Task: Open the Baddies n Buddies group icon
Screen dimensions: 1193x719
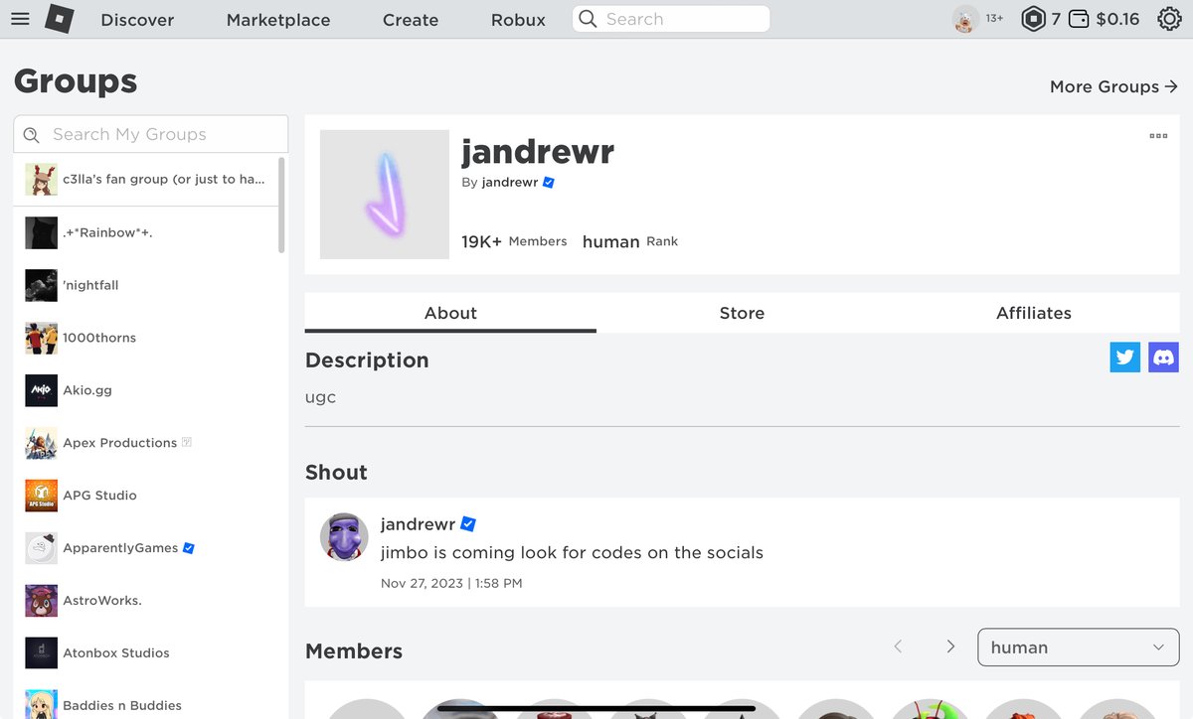Action: point(41,704)
